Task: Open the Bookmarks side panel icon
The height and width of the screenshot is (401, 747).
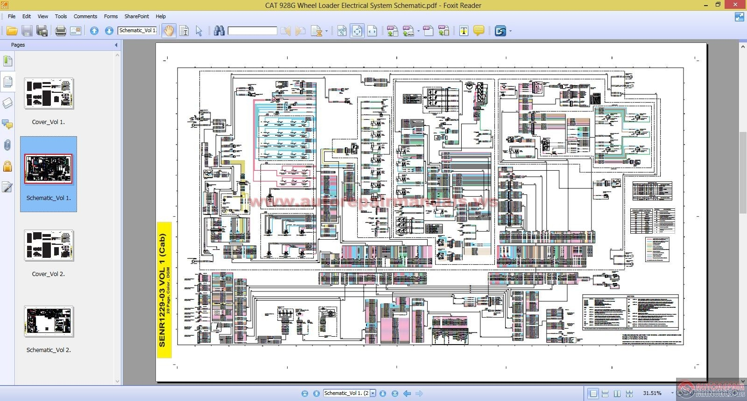Action: [x=7, y=61]
